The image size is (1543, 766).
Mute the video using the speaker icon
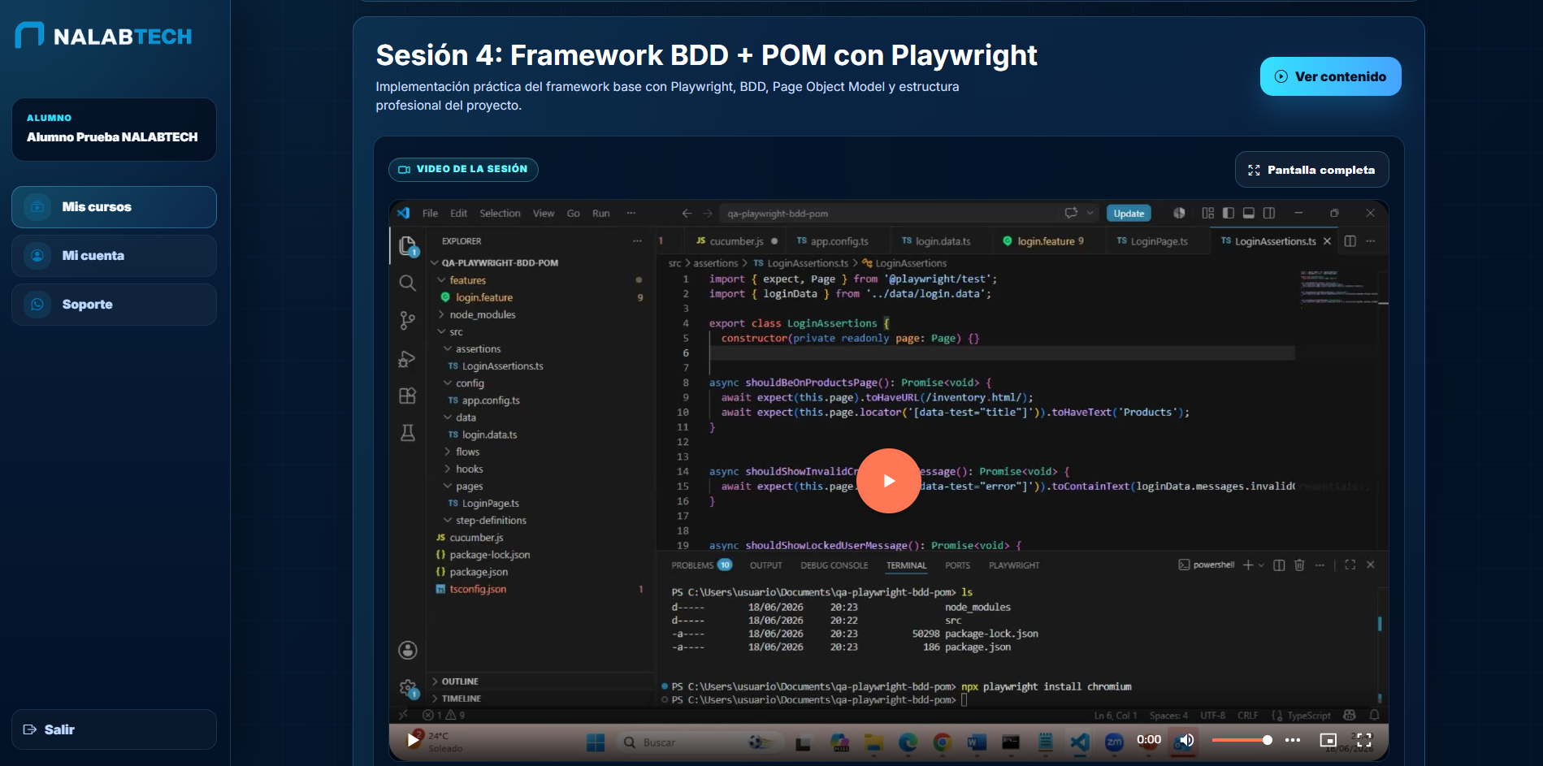1186,740
